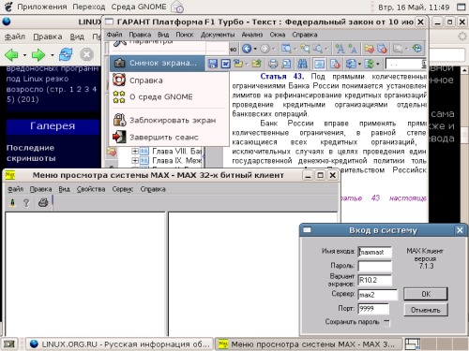
Task: Open dropdown next to GARANT folder icon
Action: [x=247, y=64]
